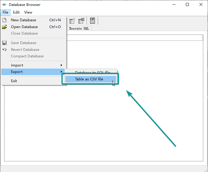Choose Compact Database in the File menu

pyautogui.click(x=27, y=56)
